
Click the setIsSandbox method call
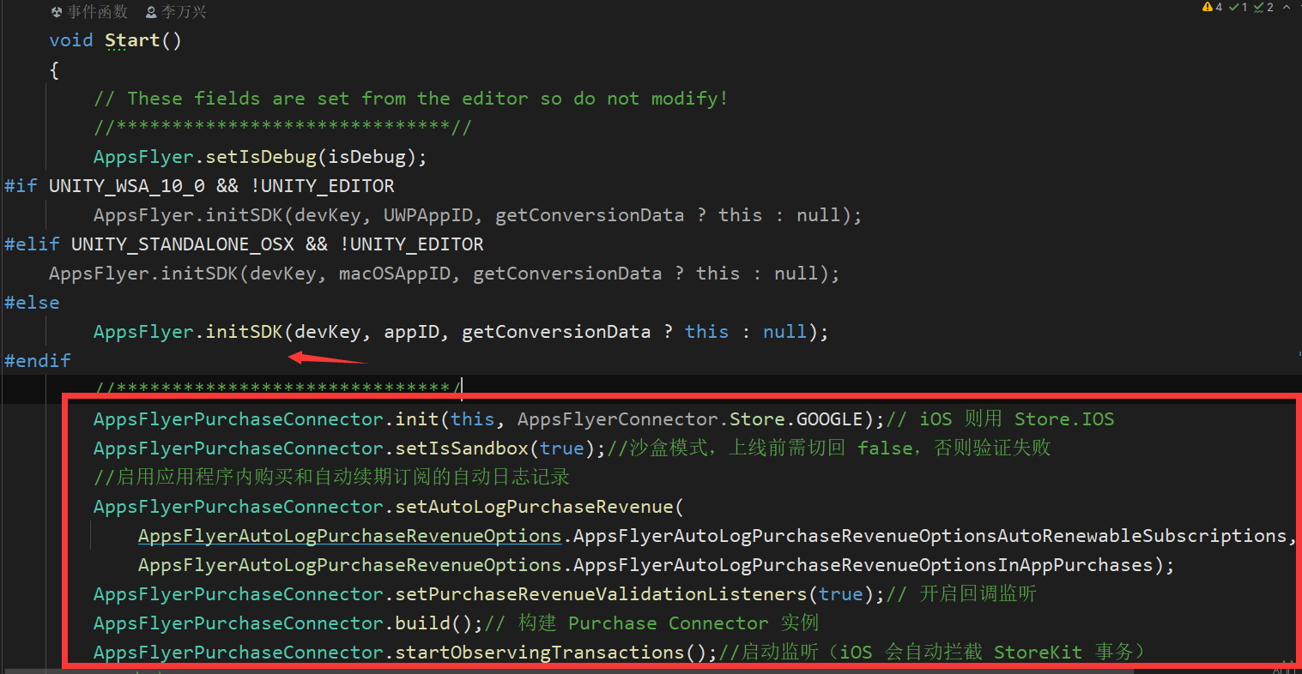click(461, 448)
